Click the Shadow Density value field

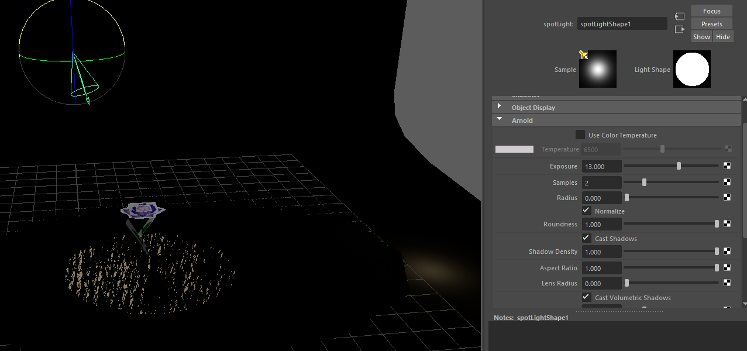(x=601, y=252)
